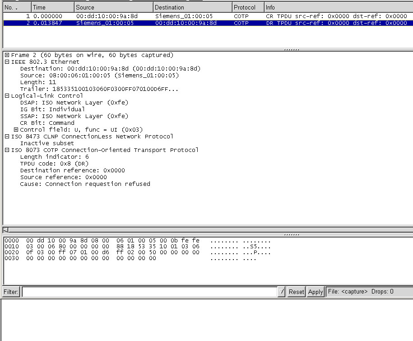
Task: Expand the Frame 2 tree node
Action: pyautogui.click(x=7, y=55)
